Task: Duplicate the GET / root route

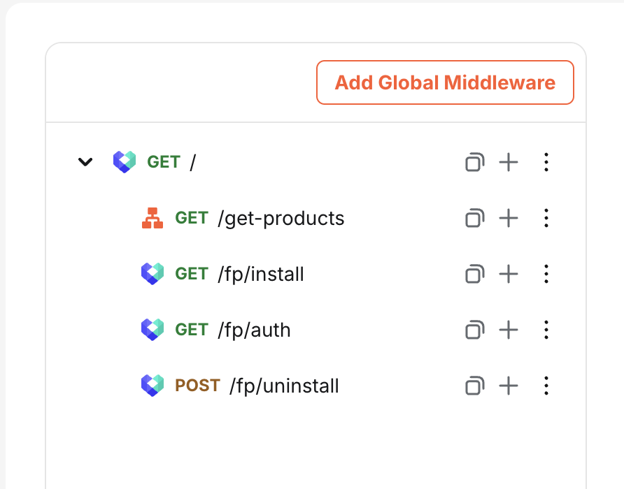Action: [x=475, y=162]
